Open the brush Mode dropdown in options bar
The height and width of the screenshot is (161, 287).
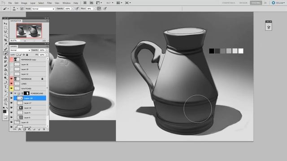(x=43, y=9)
